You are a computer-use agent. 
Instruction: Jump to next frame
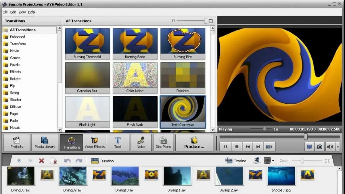(x=258, y=147)
